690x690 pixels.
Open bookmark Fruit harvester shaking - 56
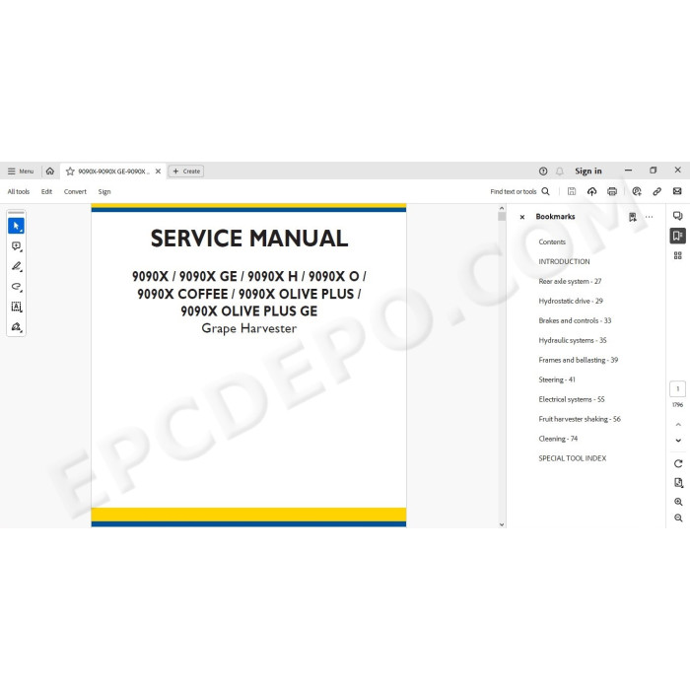coord(580,419)
